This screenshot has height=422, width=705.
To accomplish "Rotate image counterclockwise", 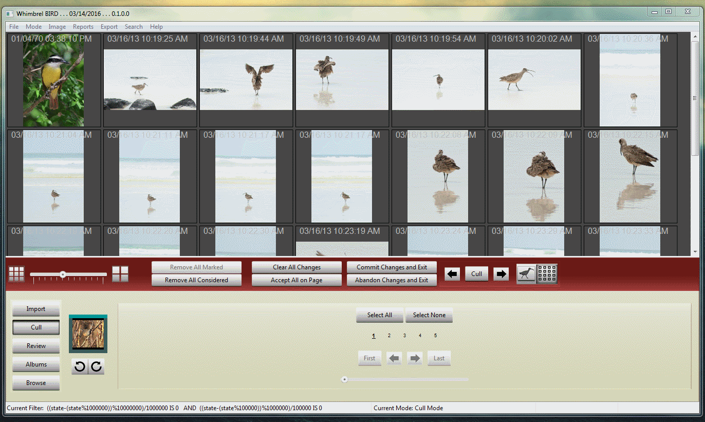I will click(x=80, y=366).
